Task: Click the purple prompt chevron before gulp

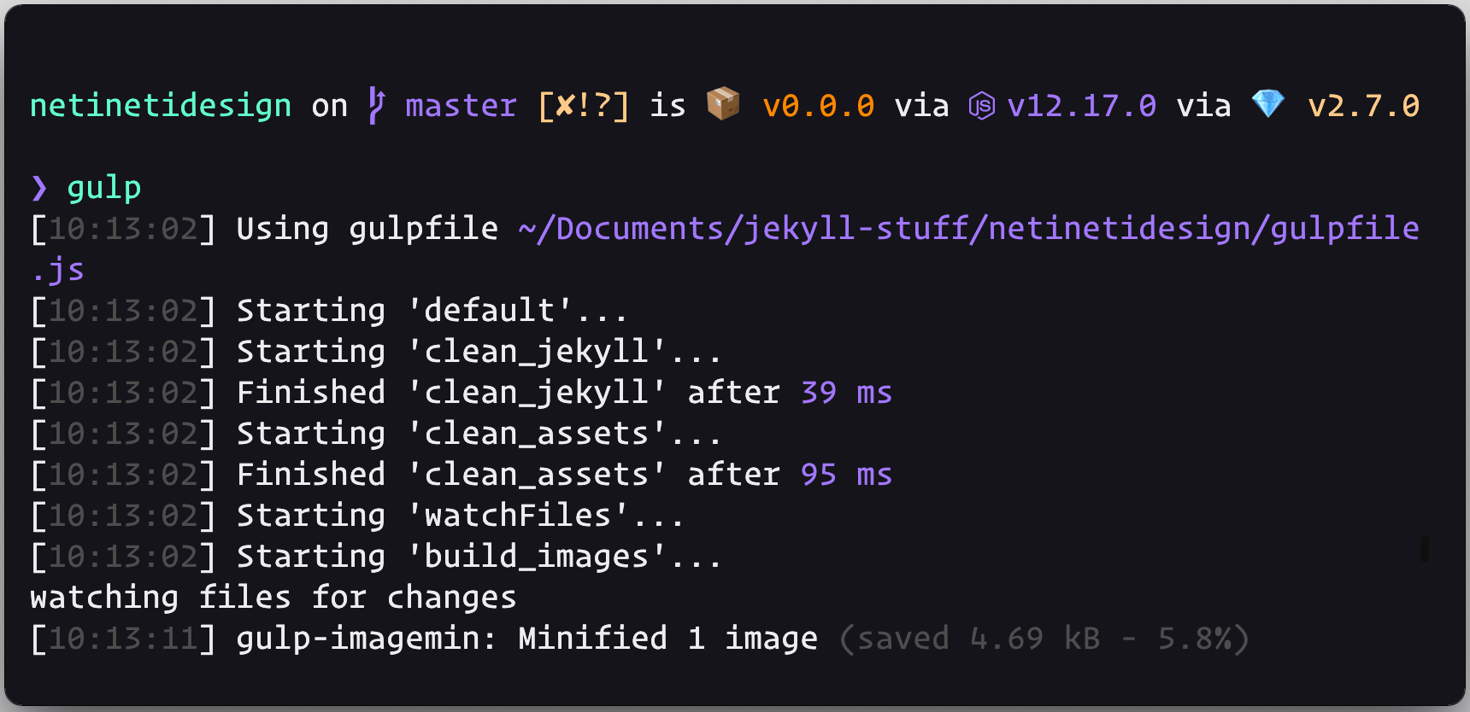Action: [39, 188]
